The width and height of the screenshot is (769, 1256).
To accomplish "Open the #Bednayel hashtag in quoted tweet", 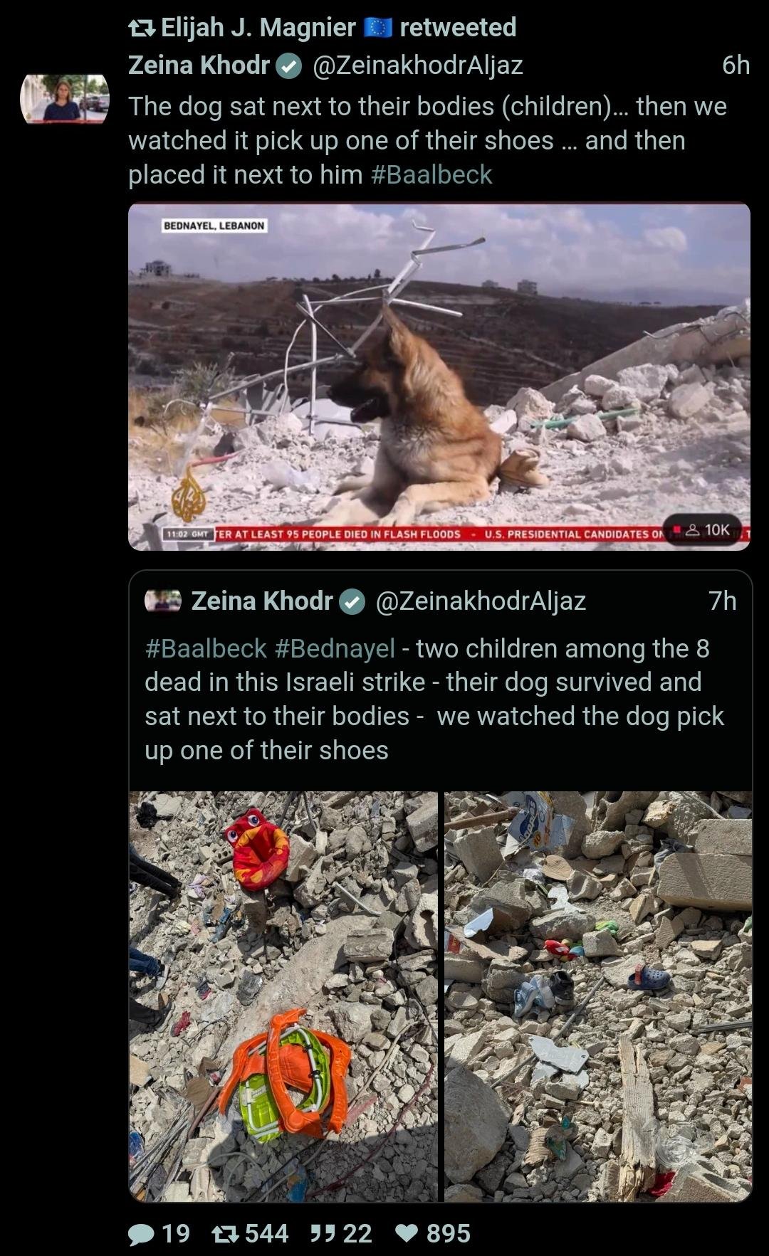I will point(335,648).
